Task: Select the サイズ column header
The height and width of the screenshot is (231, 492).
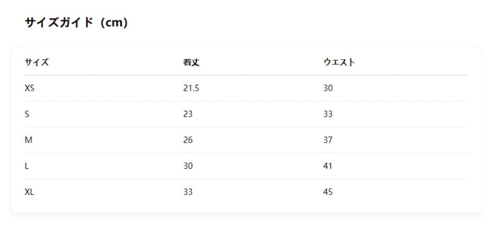Action: [37, 62]
